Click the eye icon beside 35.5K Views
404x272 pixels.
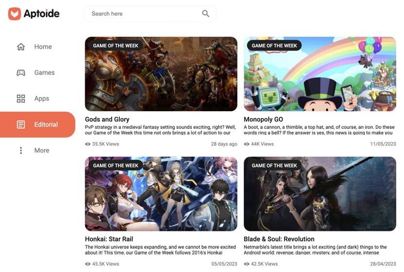pyautogui.click(x=87, y=144)
